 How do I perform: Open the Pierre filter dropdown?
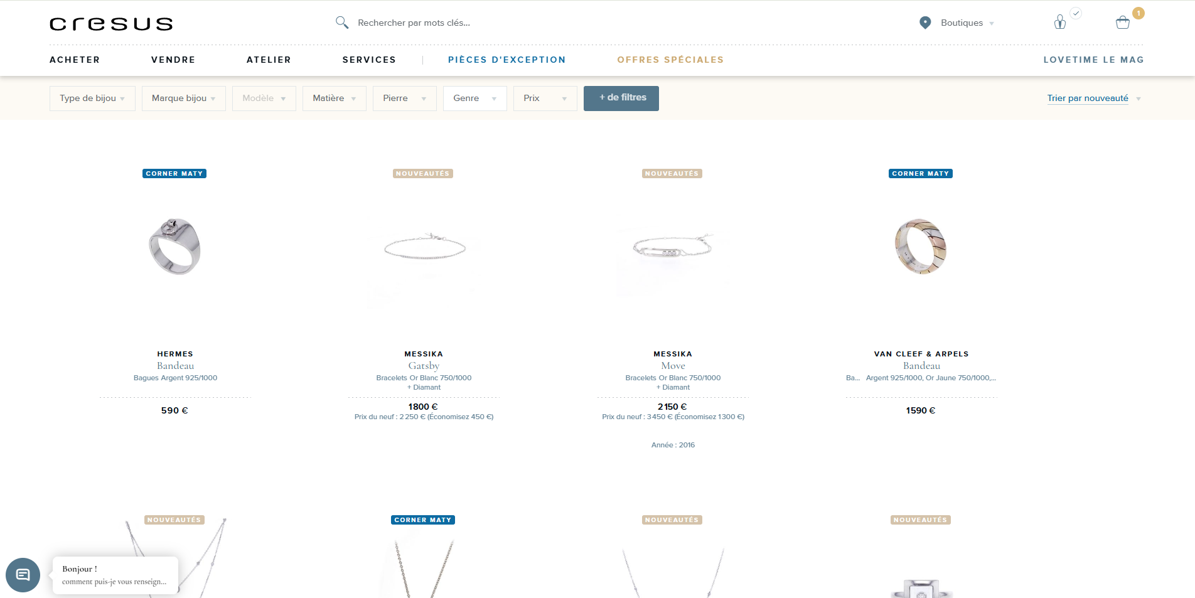pos(405,99)
